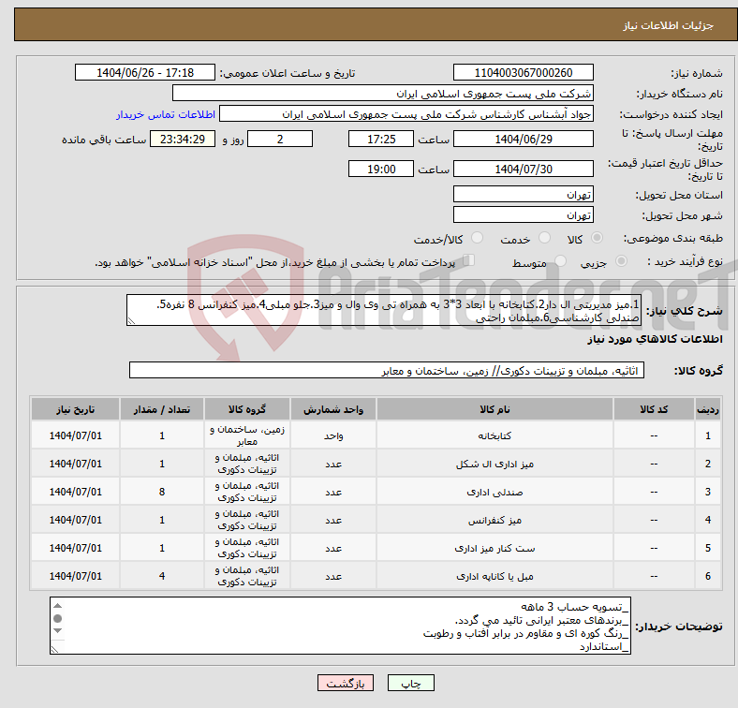Click the response deadline time 17:25

pyautogui.click(x=381, y=139)
